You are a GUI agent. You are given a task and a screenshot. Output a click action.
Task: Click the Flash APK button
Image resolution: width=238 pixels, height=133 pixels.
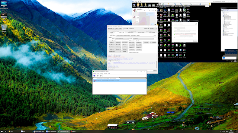point(125,49)
